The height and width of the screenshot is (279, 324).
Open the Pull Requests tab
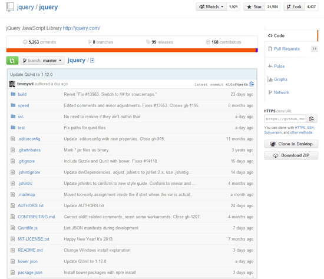[287, 49]
